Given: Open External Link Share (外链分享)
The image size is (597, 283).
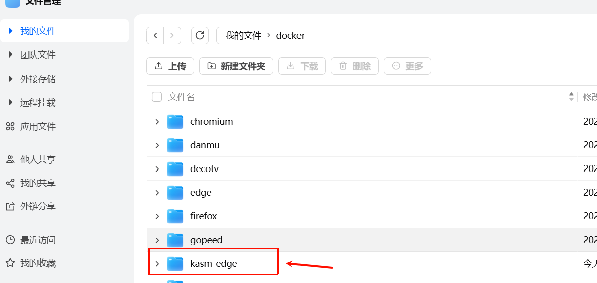Looking at the screenshot, I should click(37, 206).
